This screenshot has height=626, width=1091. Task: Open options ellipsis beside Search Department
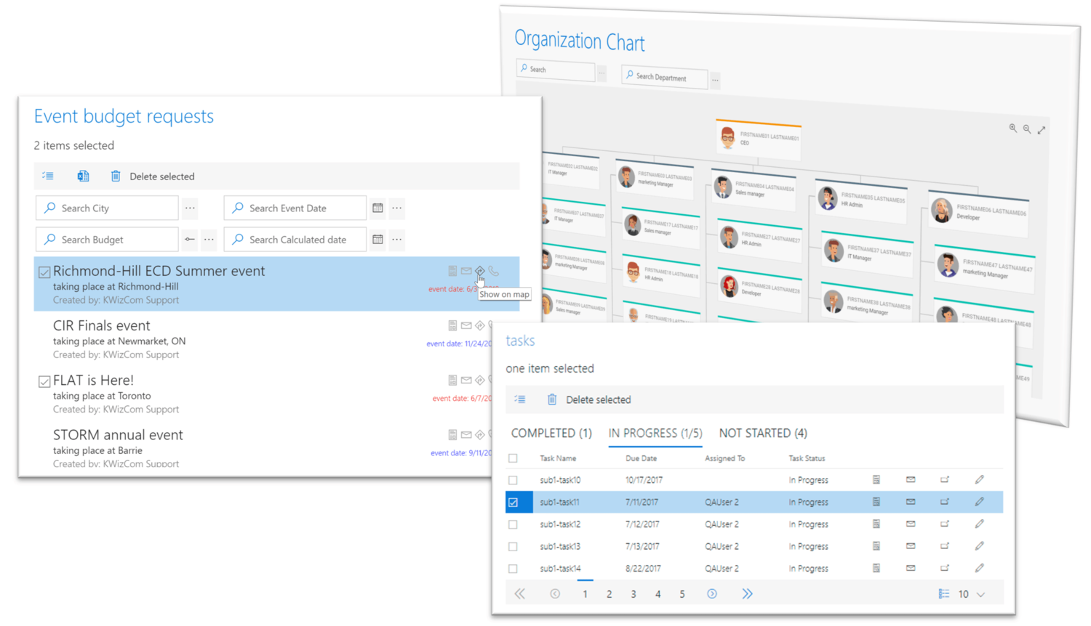point(715,79)
